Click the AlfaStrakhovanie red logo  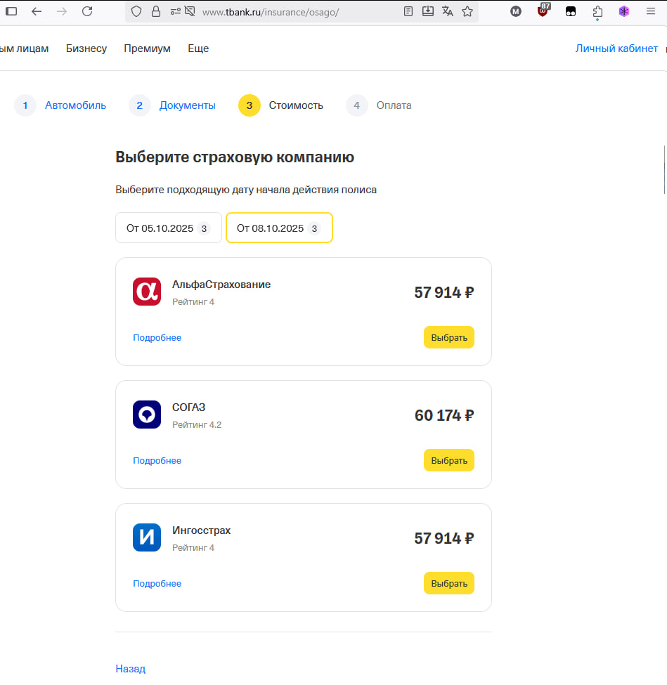pos(147,292)
